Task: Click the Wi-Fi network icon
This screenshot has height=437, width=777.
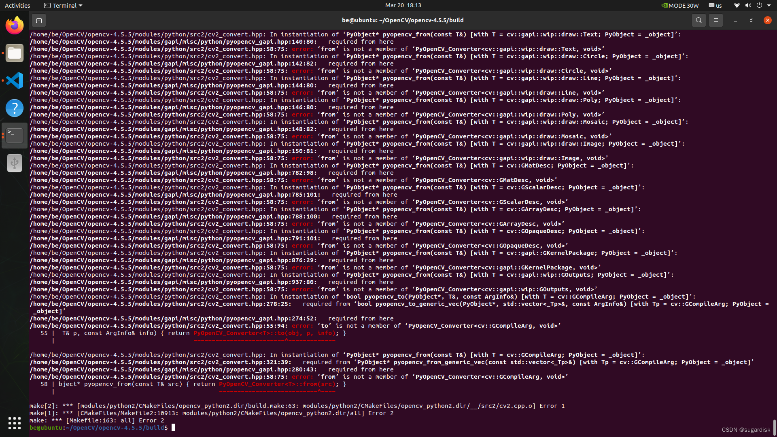Action: click(737, 6)
